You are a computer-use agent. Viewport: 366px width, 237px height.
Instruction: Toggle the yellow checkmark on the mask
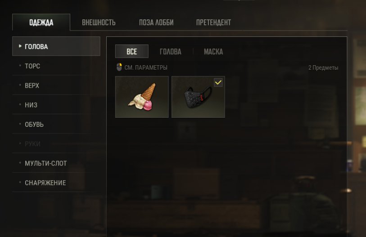click(x=218, y=83)
